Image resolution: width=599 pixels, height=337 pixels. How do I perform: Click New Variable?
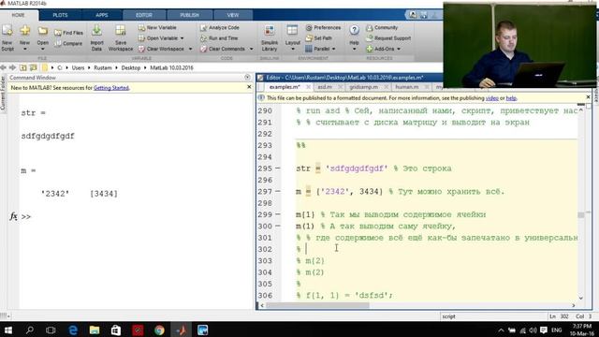157,27
